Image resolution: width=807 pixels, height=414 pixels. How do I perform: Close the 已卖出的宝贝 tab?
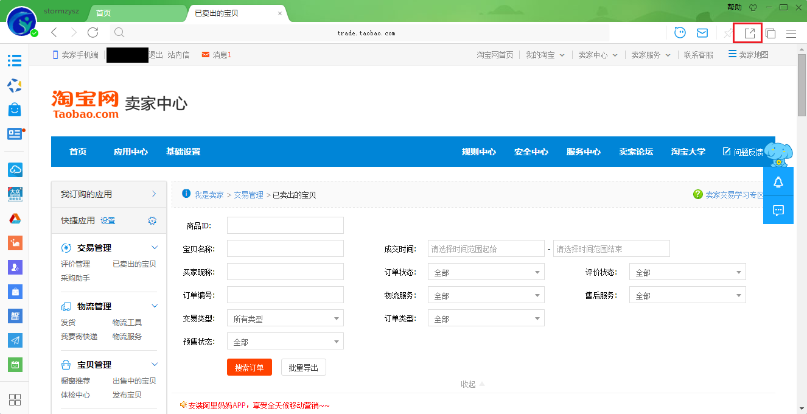click(279, 13)
